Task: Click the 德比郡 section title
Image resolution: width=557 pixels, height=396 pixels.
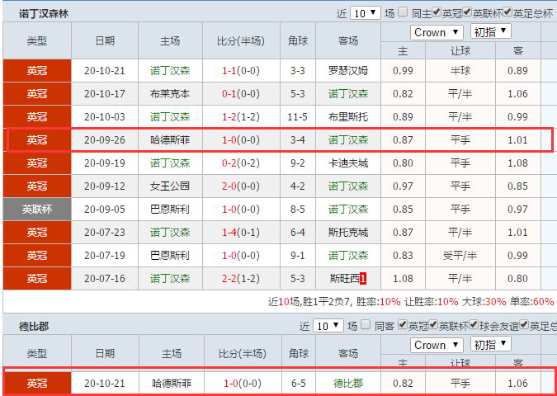Action: [34, 327]
